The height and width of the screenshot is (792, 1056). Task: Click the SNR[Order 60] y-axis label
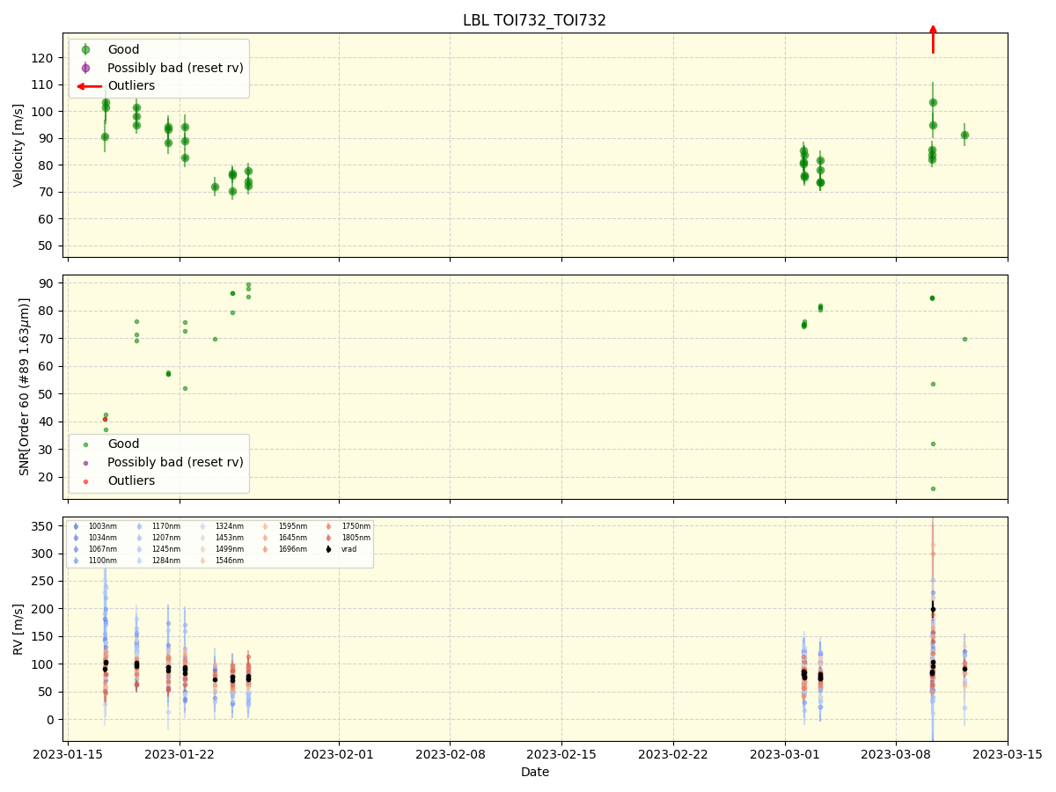coord(25,386)
